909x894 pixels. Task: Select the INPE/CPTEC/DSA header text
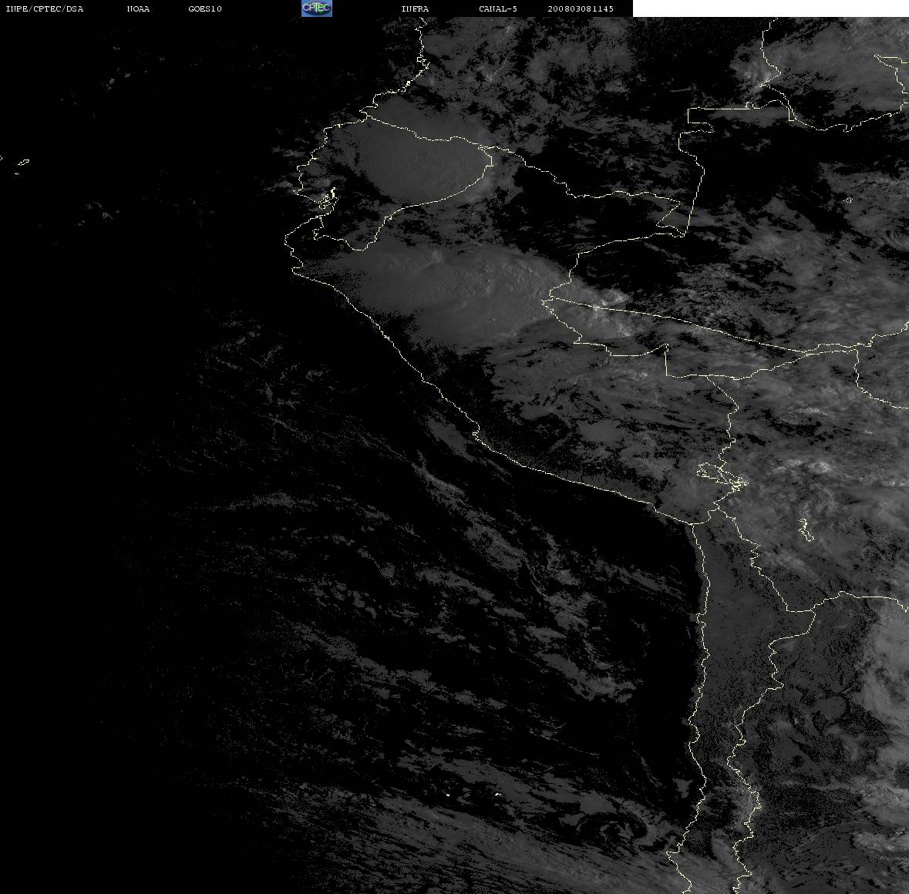tap(44, 8)
